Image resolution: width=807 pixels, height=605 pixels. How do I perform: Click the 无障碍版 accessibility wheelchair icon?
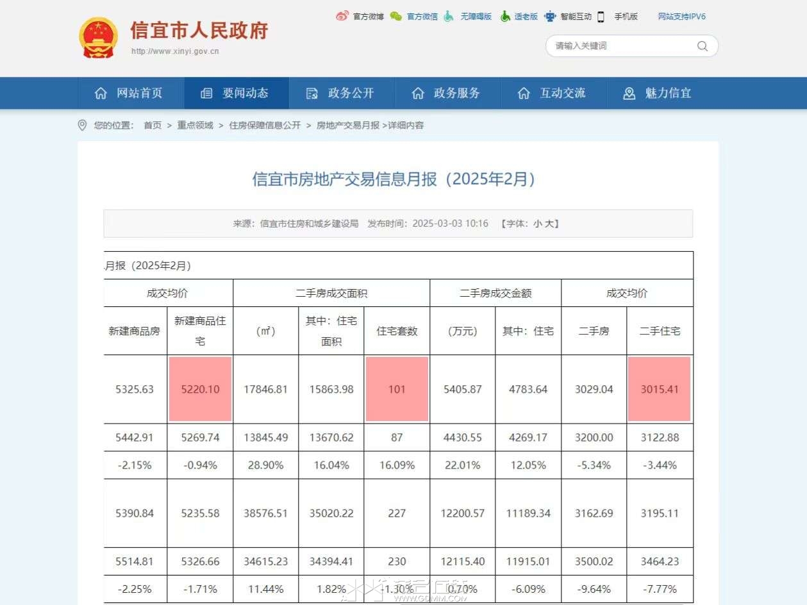pyautogui.click(x=449, y=16)
